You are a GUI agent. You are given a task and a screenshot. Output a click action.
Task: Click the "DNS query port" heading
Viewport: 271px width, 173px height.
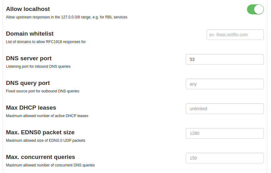pos(28,83)
